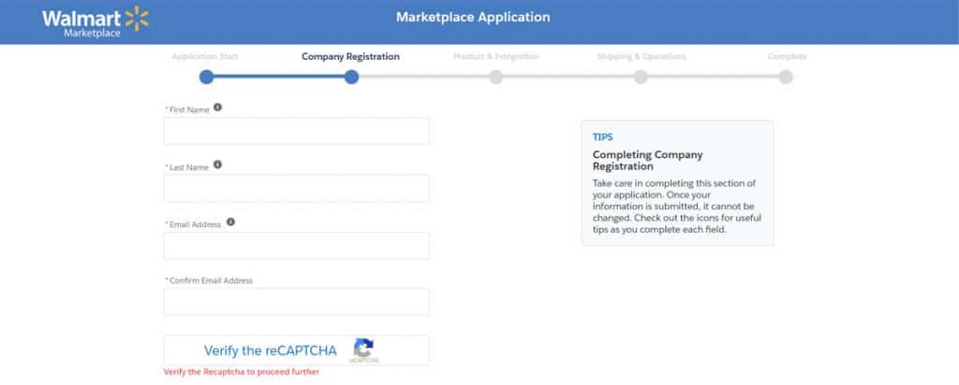Click into the Email Address field
This screenshot has width=959, height=385.
click(296, 245)
